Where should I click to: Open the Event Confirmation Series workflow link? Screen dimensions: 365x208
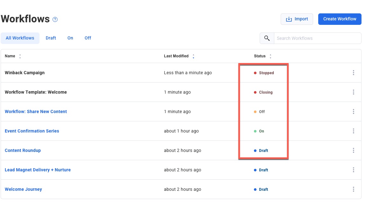(x=32, y=131)
